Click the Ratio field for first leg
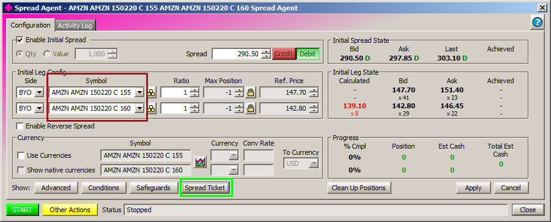Image resolution: width=551 pixels, height=222 pixels. [175, 93]
